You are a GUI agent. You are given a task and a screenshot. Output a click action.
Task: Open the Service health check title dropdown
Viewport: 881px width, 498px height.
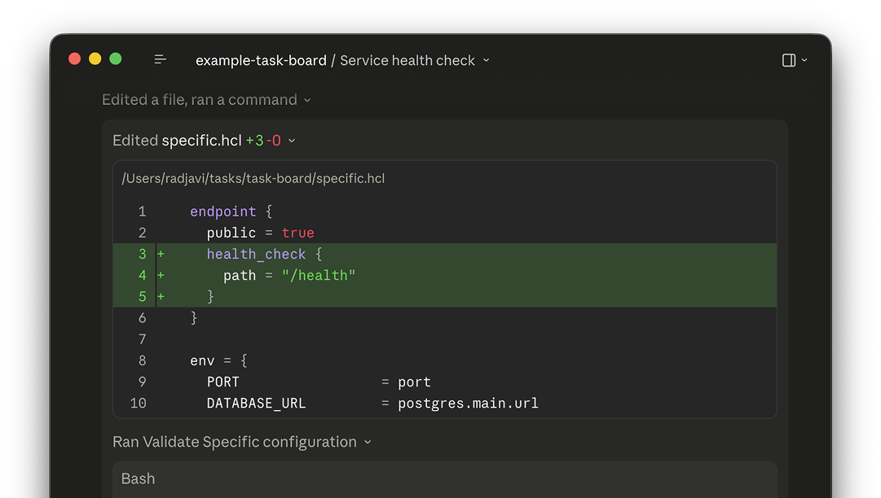(486, 60)
